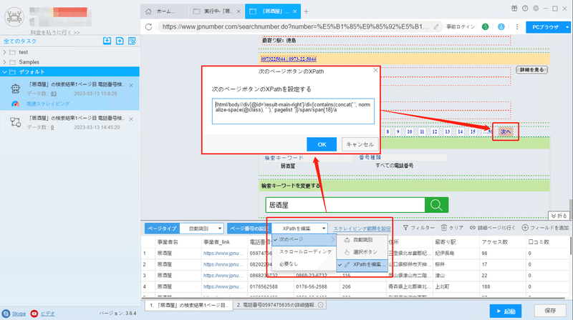The height and width of the screenshot is (320, 573).
Task: Select 必要なし menu option
Action: (x=304, y=264)
